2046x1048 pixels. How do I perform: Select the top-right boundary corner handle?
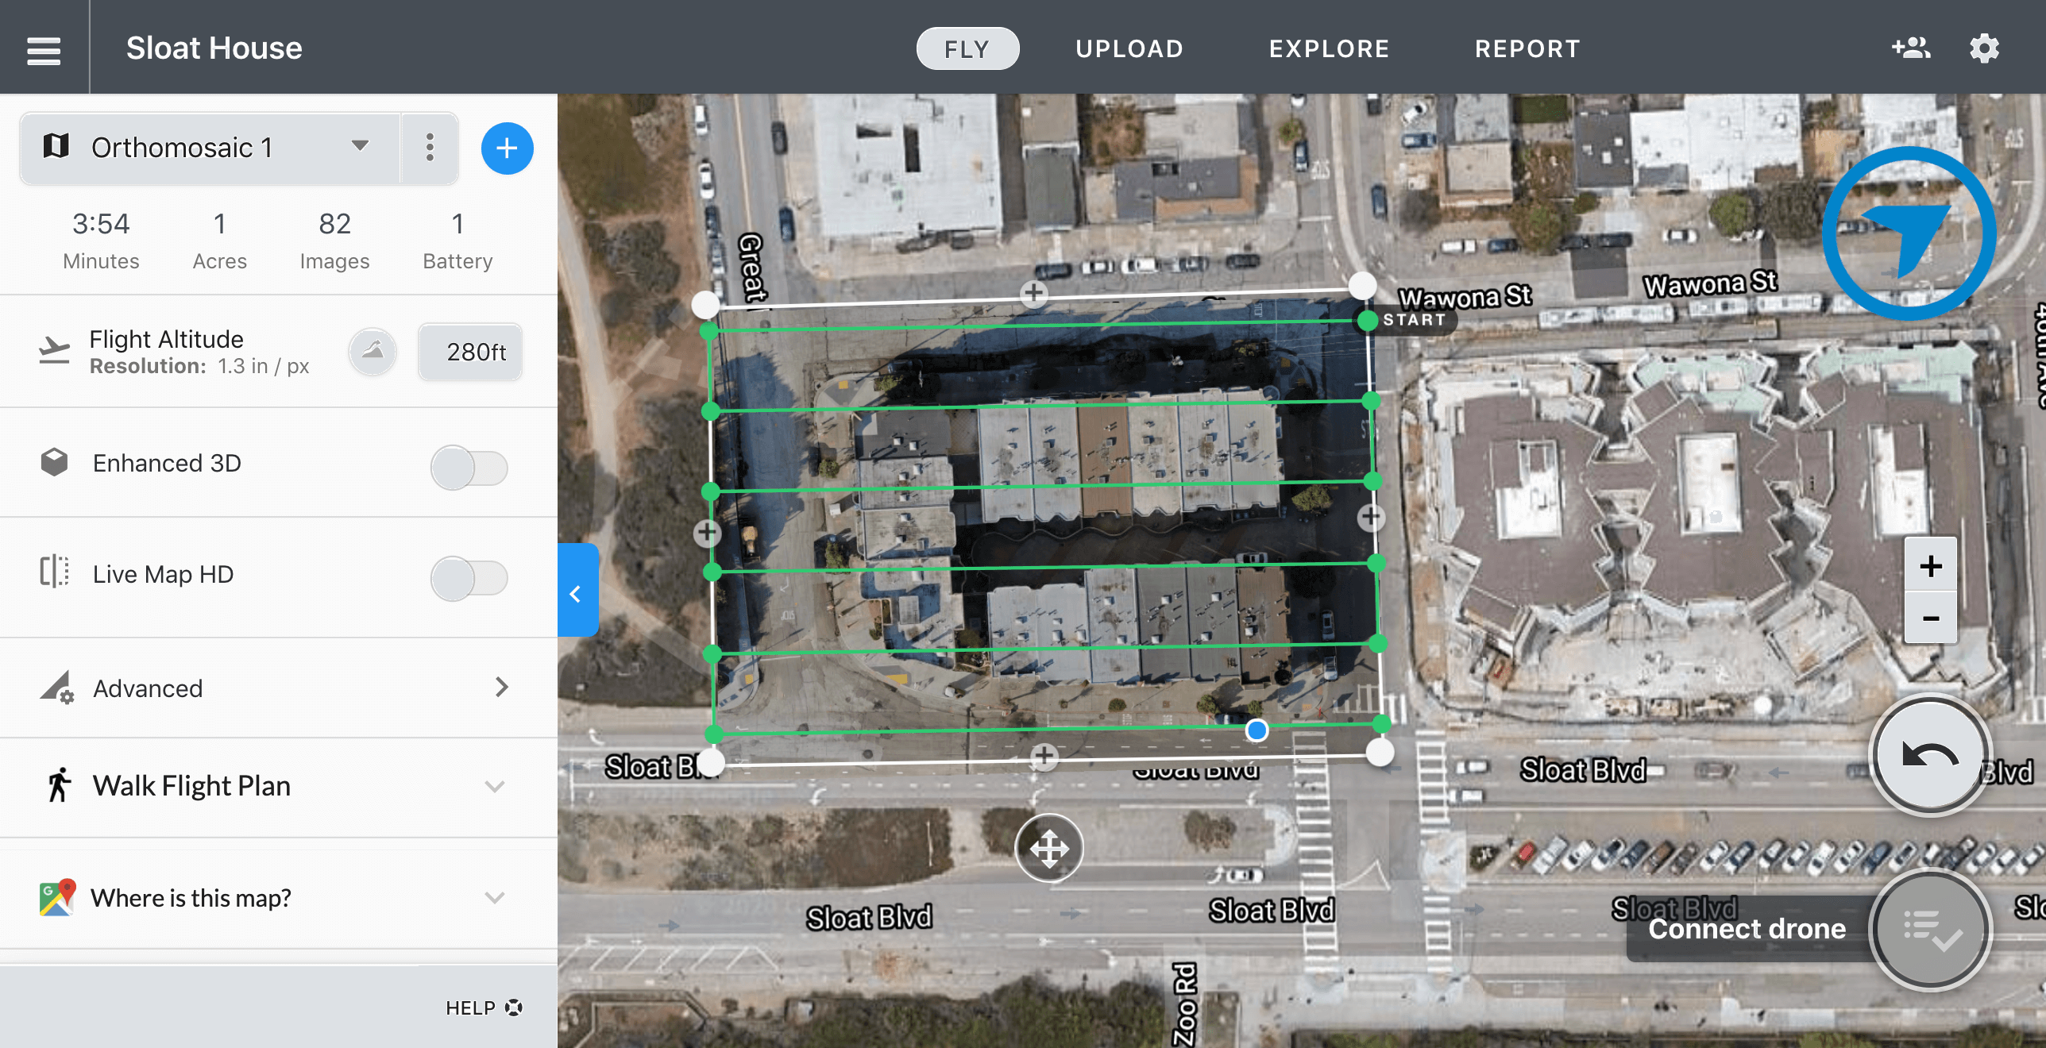1362,284
